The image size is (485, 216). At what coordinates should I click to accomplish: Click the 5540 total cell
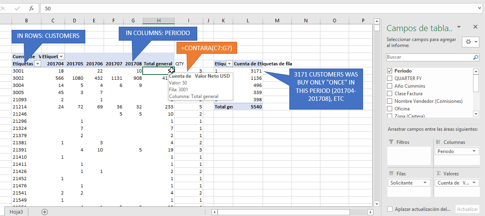tap(248, 106)
